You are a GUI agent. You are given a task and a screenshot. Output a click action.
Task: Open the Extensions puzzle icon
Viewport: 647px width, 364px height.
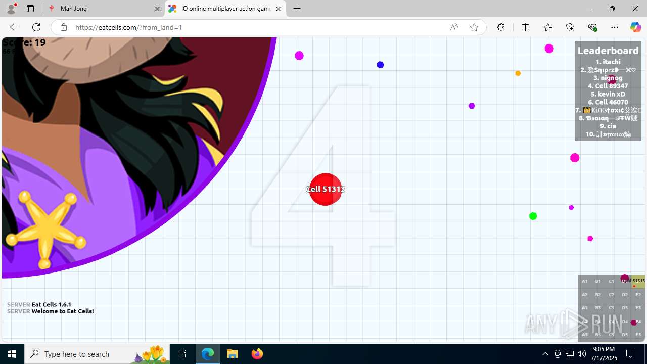point(501,27)
